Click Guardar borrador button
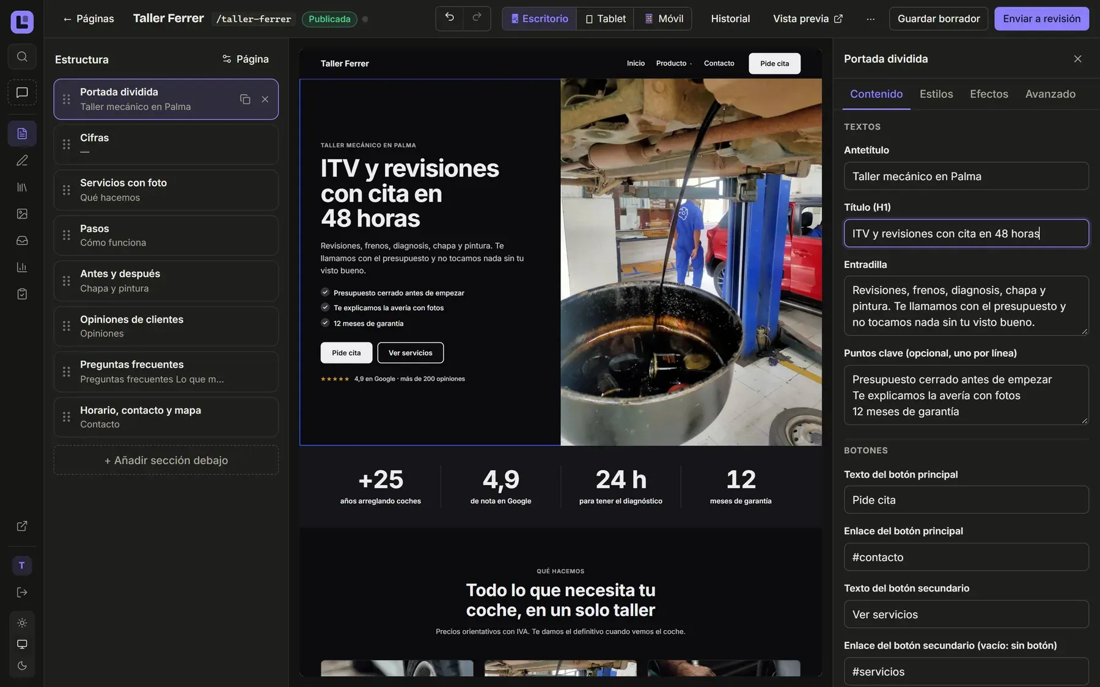The height and width of the screenshot is (687, 1100). click(x=939, y=19)
